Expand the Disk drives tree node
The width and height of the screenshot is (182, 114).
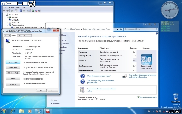(7, 23)
